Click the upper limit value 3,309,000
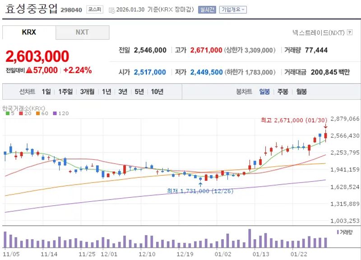 (259, 50)
